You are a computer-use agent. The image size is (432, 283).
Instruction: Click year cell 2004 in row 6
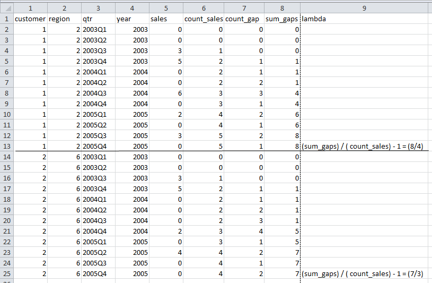click(x=132, y=72)
